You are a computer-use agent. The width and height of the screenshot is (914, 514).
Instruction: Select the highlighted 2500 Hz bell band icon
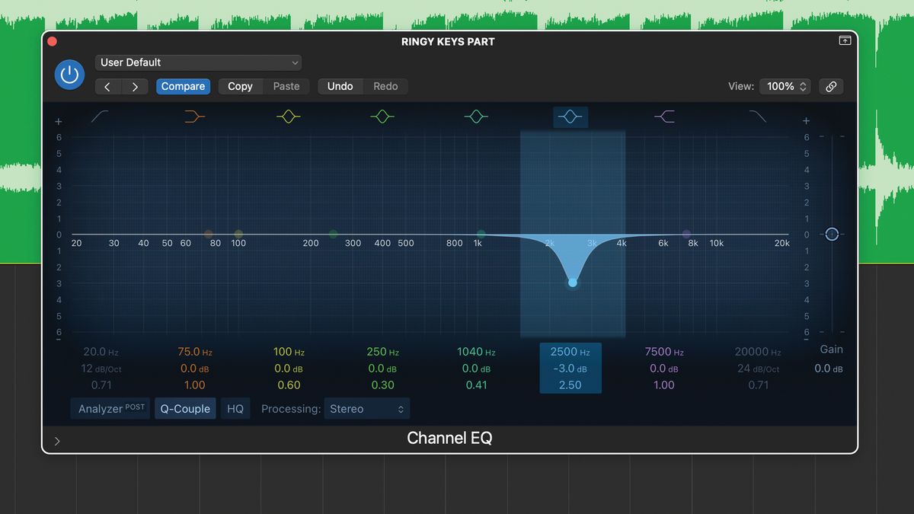coord(570,116)
